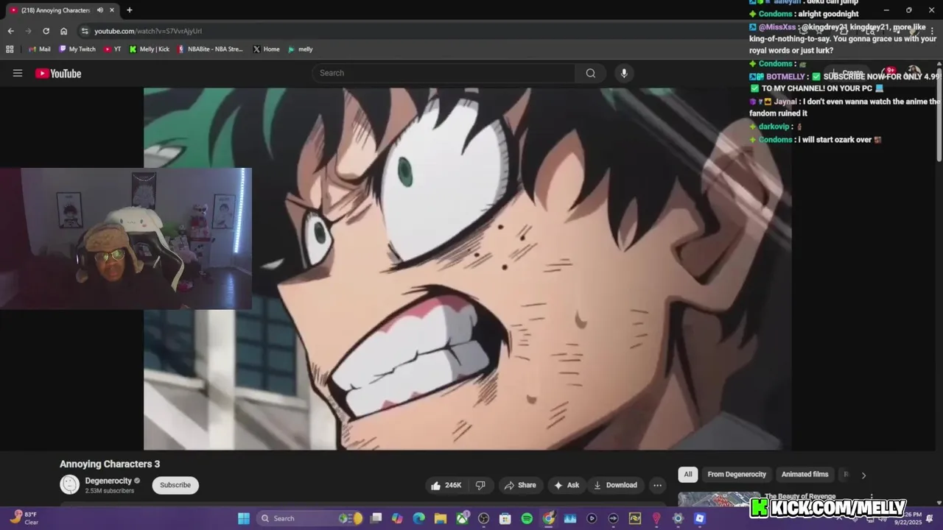Open the Degenerocity channel avatar

69,484
